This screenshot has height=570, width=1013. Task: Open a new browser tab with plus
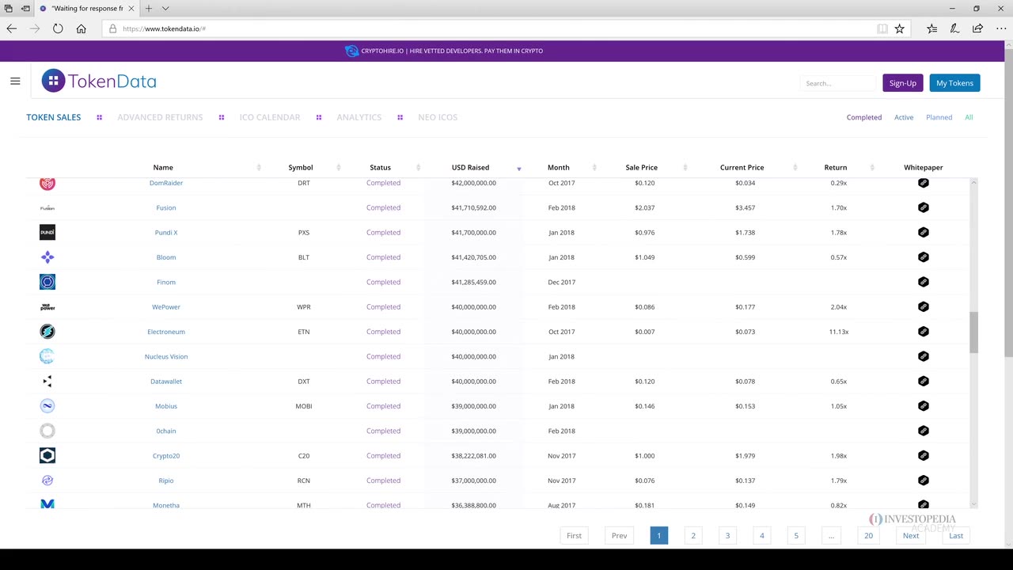click(148, 9)
